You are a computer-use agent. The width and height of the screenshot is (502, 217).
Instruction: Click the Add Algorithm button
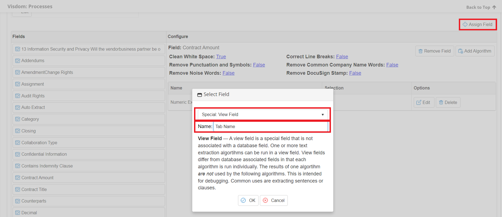coord(475,51)
